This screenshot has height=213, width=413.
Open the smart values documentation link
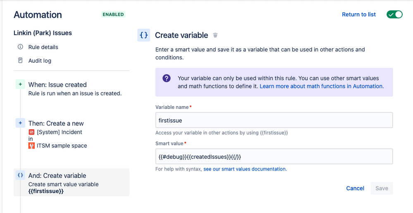click(245, 169)
